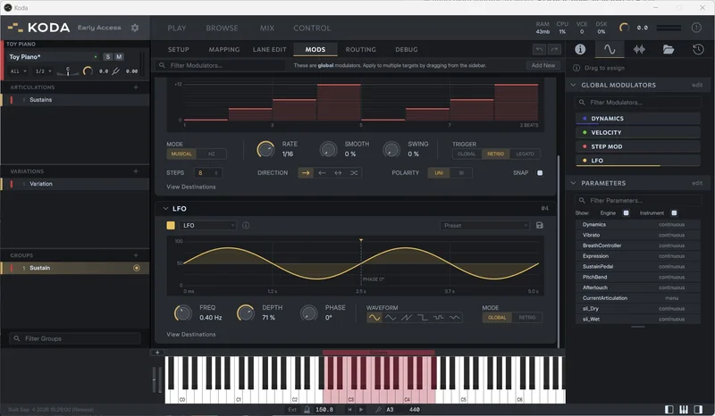Open the All MIDI channel dropdown

(19, 71)
